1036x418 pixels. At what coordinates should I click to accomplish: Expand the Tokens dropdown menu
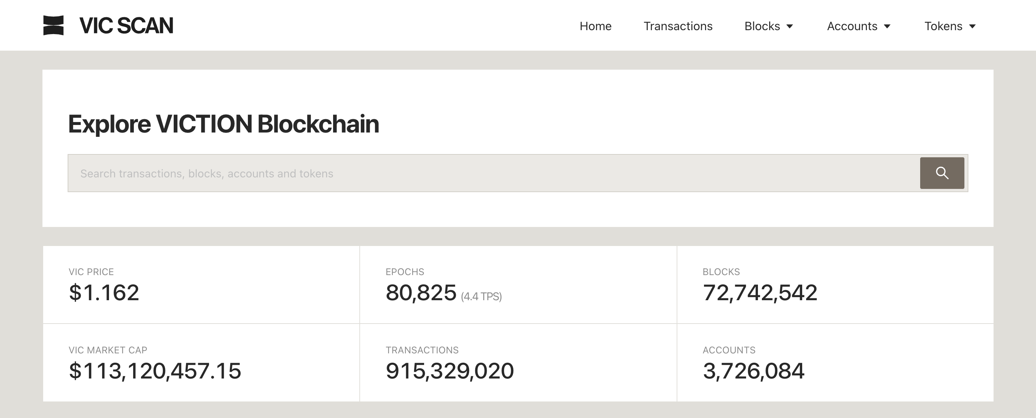point(943,26)
